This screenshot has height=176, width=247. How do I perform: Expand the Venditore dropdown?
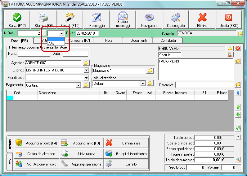click(86, 78)
